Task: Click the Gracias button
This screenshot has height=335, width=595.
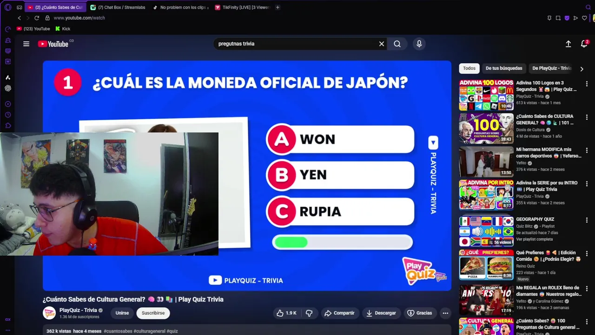Action: 419,313
